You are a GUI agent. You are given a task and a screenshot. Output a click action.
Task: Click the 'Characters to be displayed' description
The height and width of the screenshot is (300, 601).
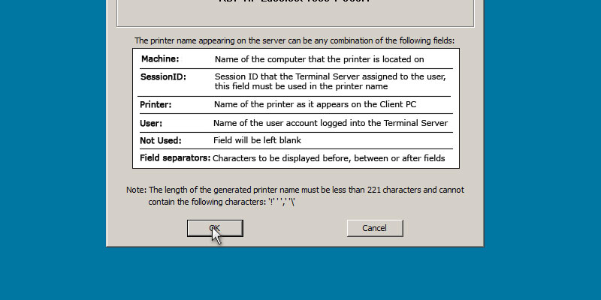pos(329,158)
